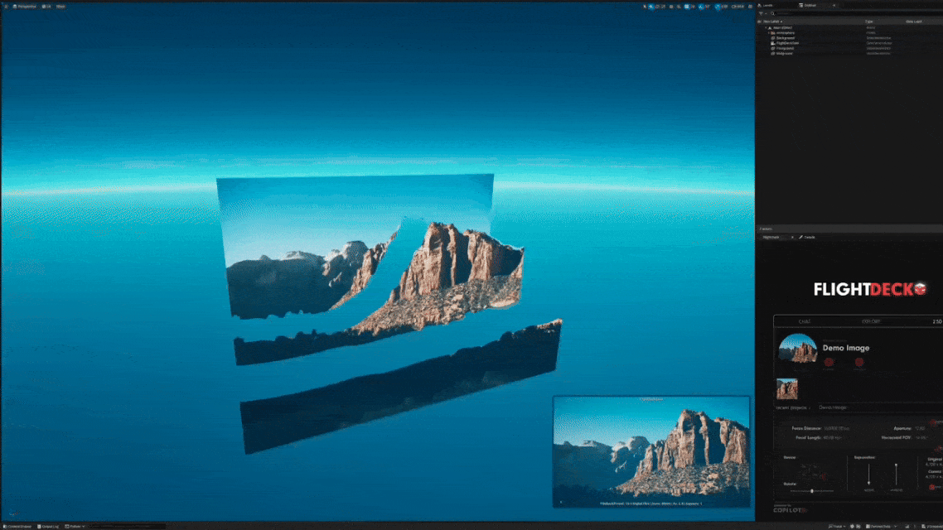Open the EXPLORE tab in FlightDeck

click(x=870, y=321)
